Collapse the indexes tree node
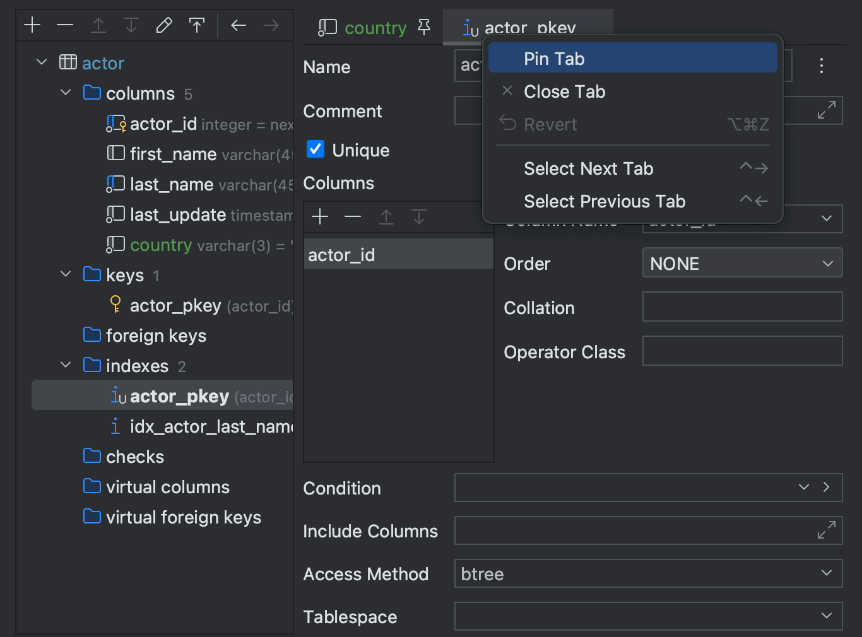862x637 pixels. [x=65, y=365]
